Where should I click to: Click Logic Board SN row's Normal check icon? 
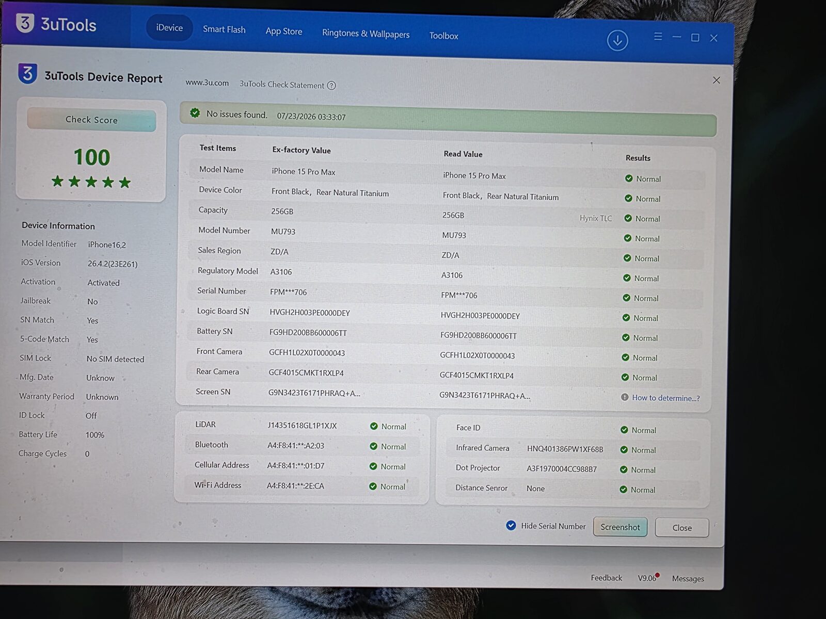[626, 318]
